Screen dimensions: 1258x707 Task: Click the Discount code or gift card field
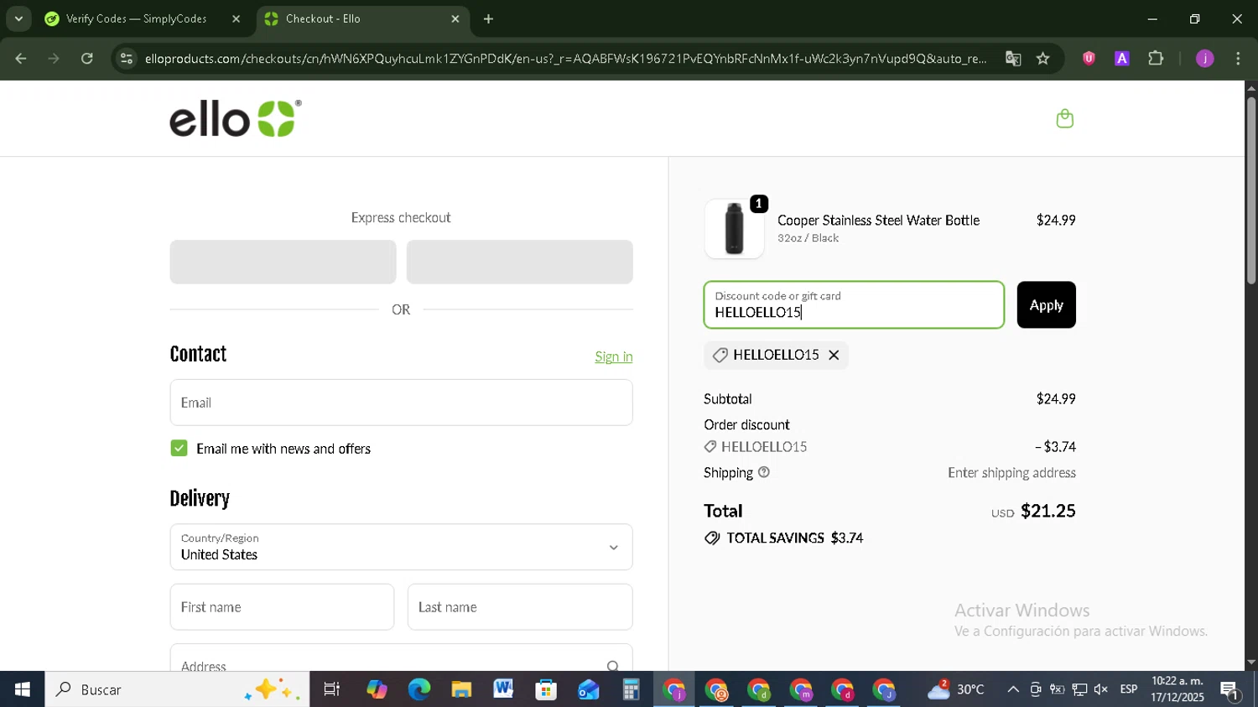coord(854,305)
